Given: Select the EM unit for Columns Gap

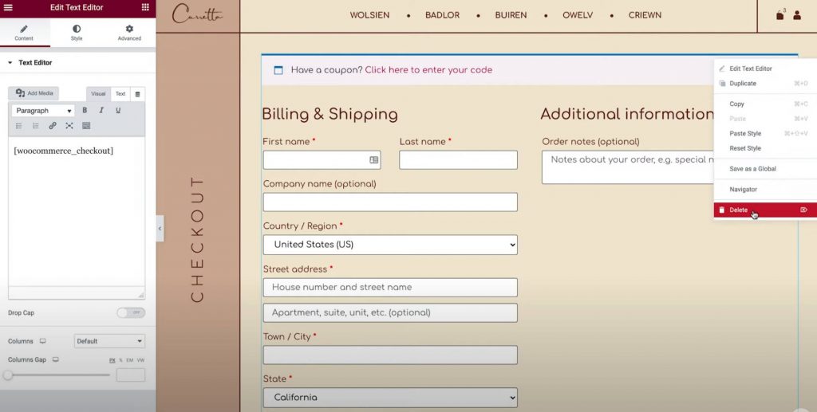Looking at the screenshot, I should pyautogui.click(x=131, y=360).
